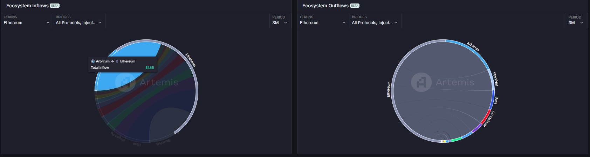The width and height of the screenshot is (590, 157).
Task: Click the purple arc segment on Outflows chart
Action: coord(477,128)
